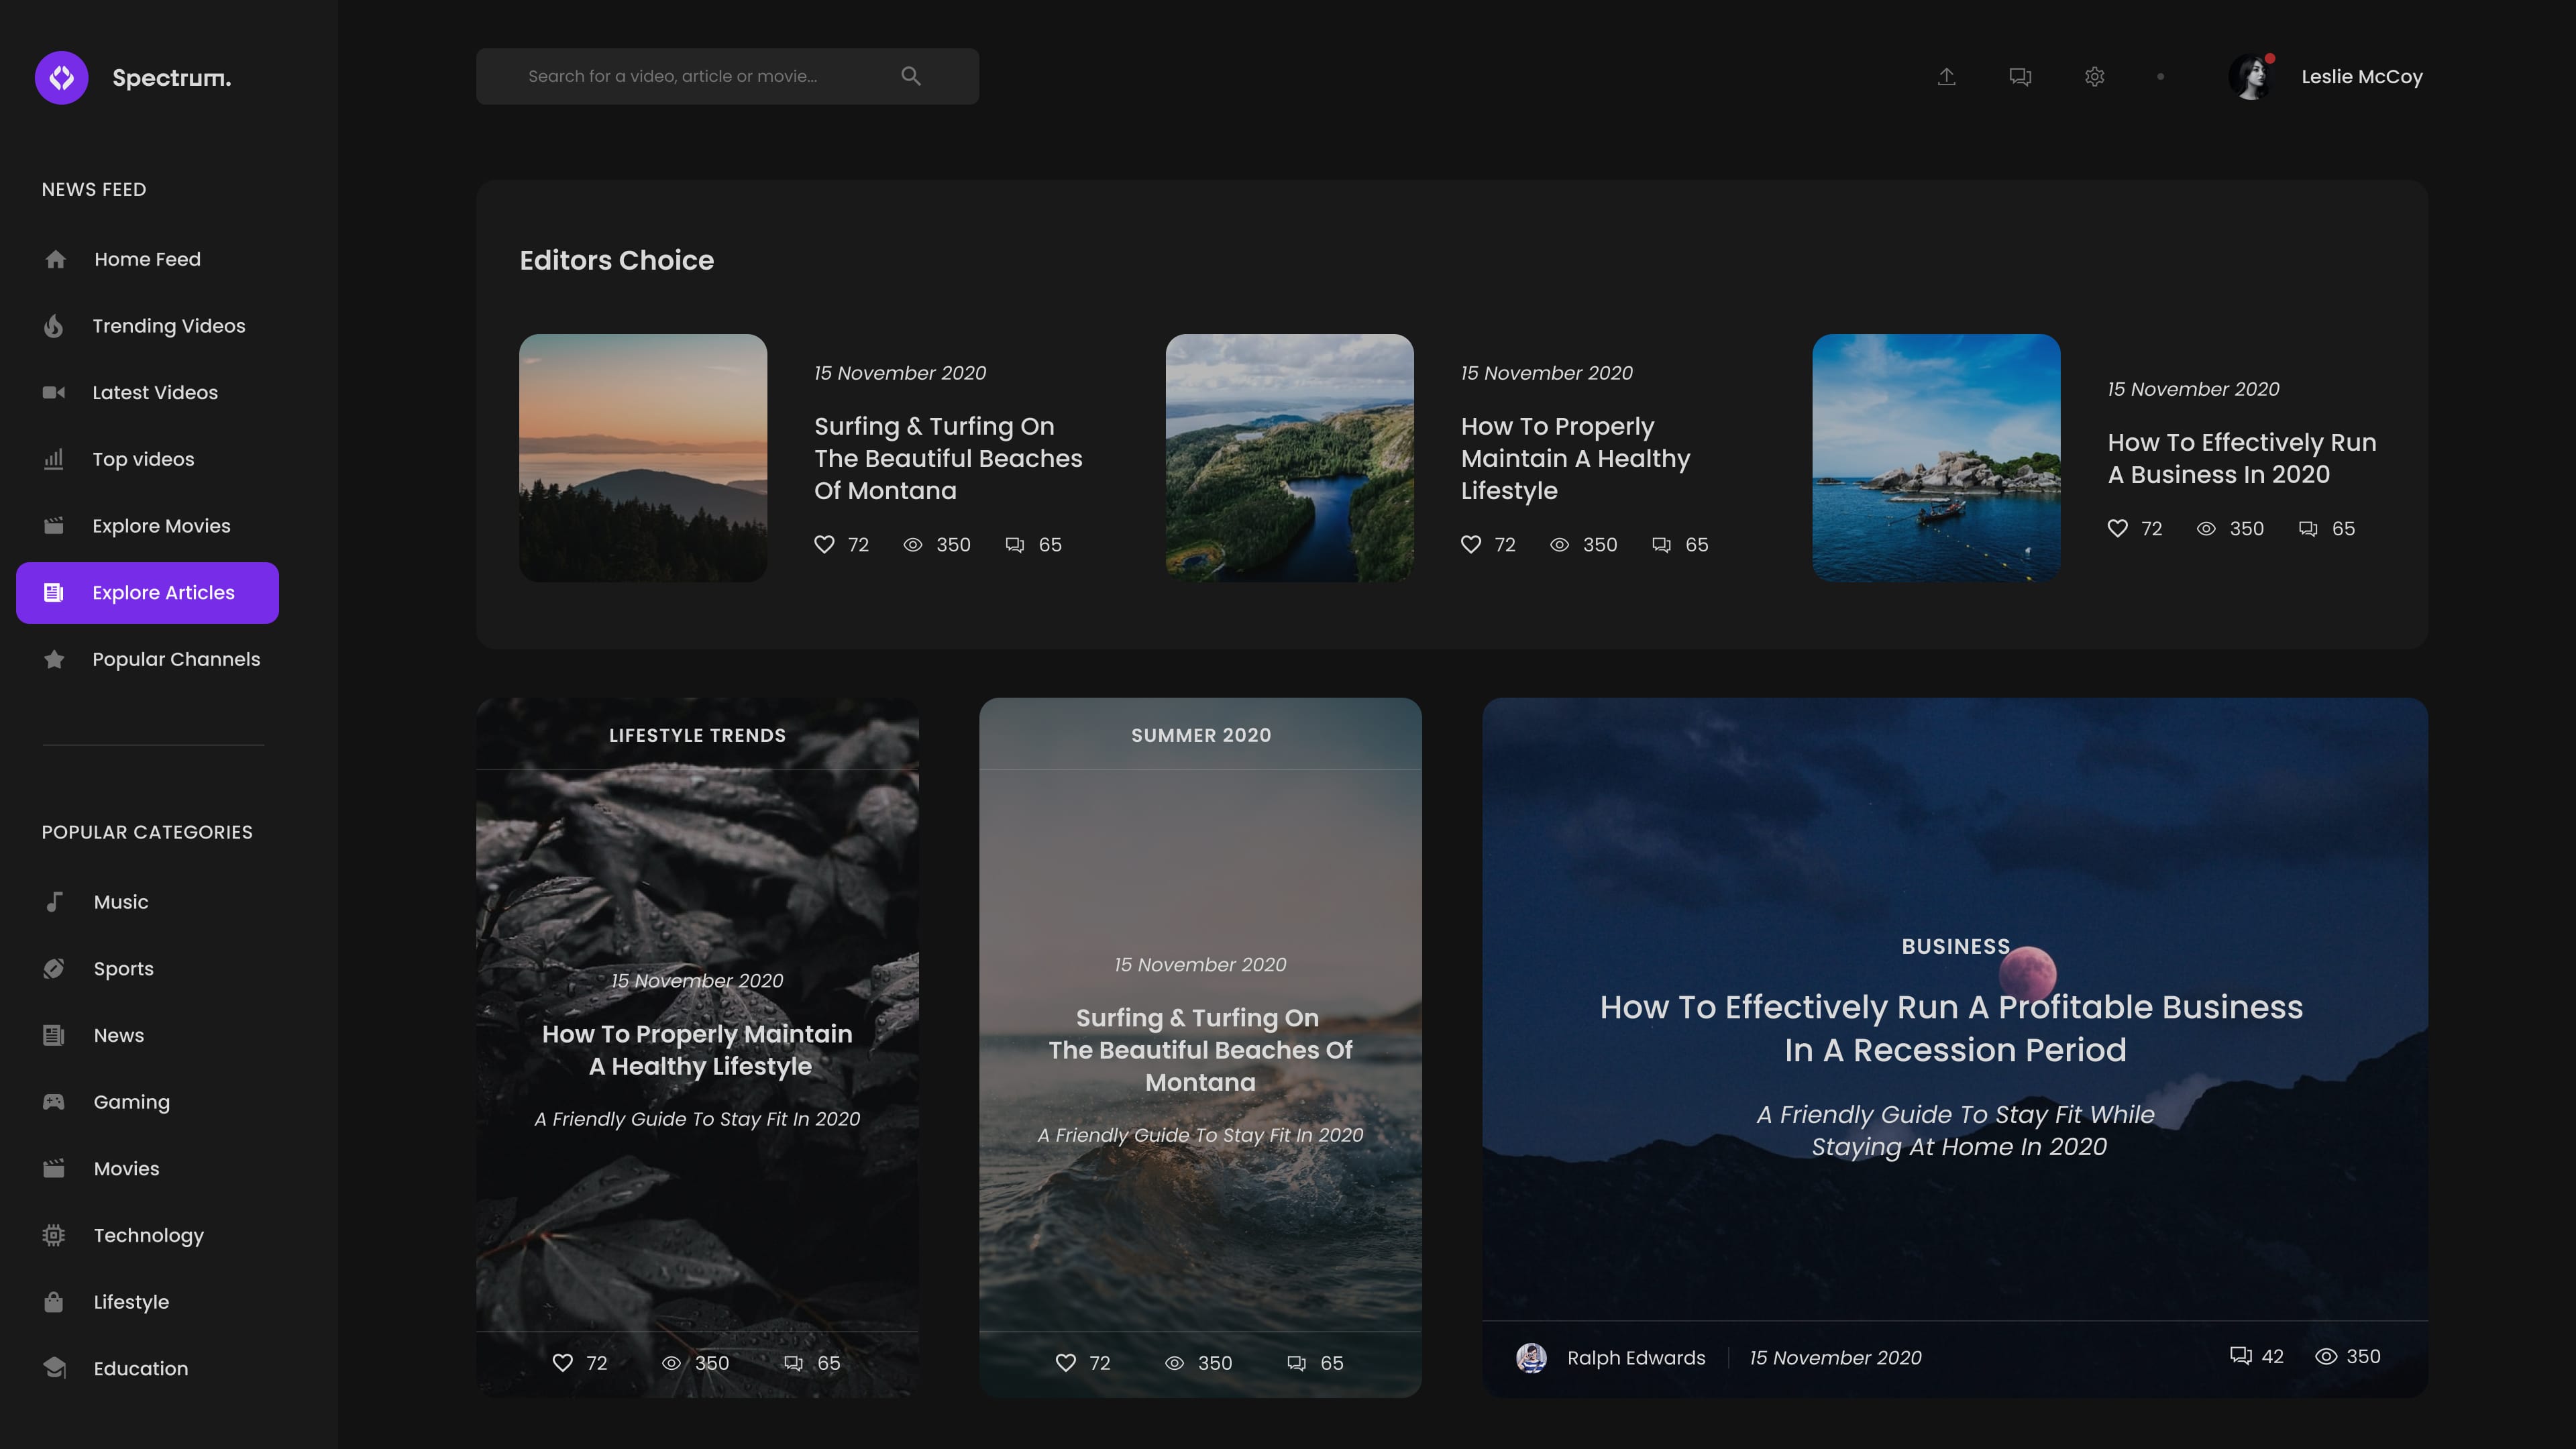Viewport: 2576px width, 1449px height.
Task: Click the search magnifier icon
Action: coord(911,76)
